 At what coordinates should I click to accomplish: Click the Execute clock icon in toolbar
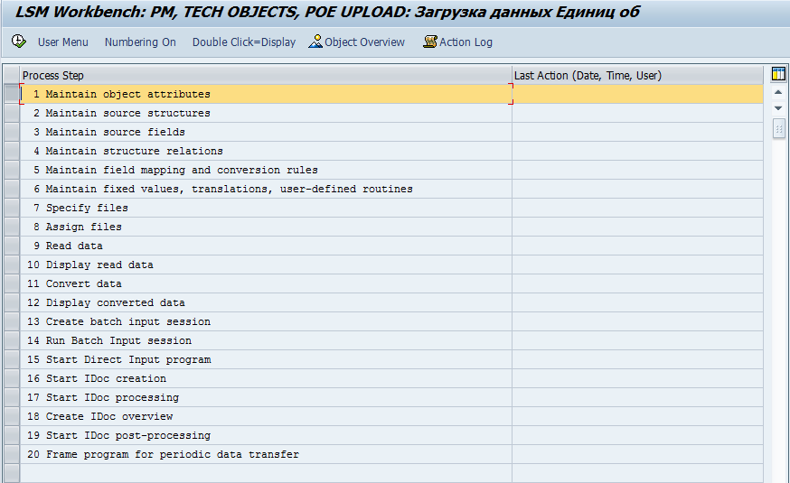[x=19, y=42]
